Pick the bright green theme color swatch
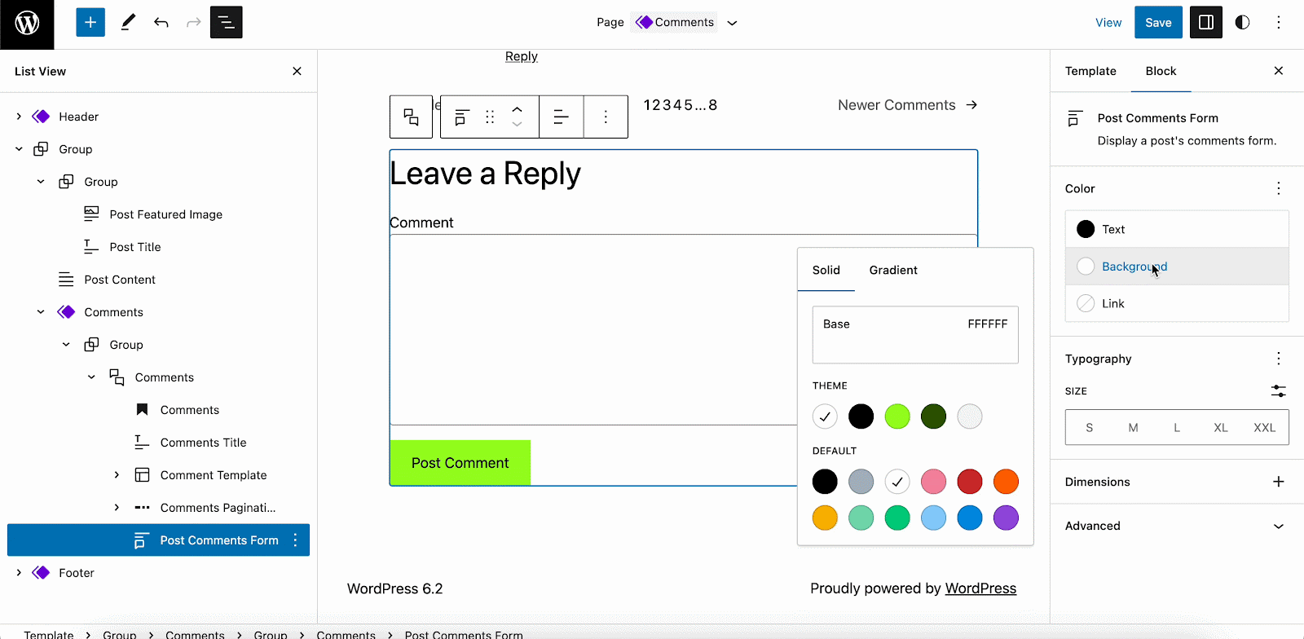The height and width of the screenshot is (639, 1304). coord(897,416)
